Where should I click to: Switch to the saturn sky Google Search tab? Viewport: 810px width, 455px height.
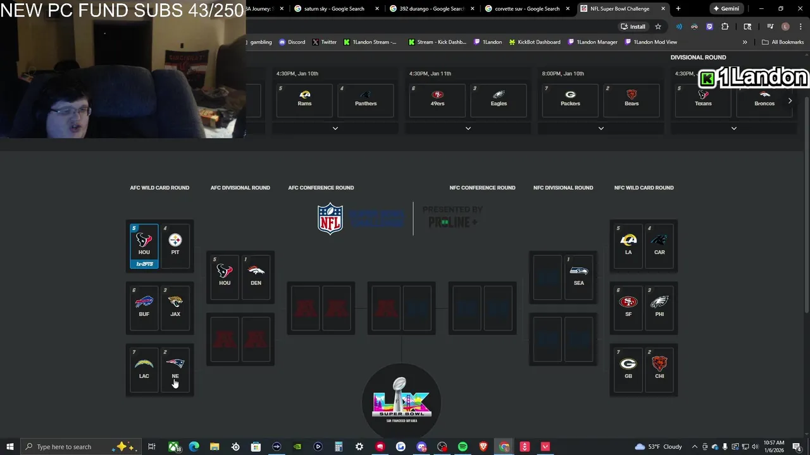(x=334, y=9)
